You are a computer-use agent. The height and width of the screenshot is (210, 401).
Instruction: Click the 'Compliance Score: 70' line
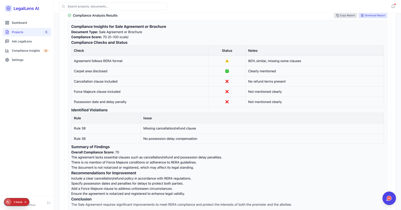[100, 37]
